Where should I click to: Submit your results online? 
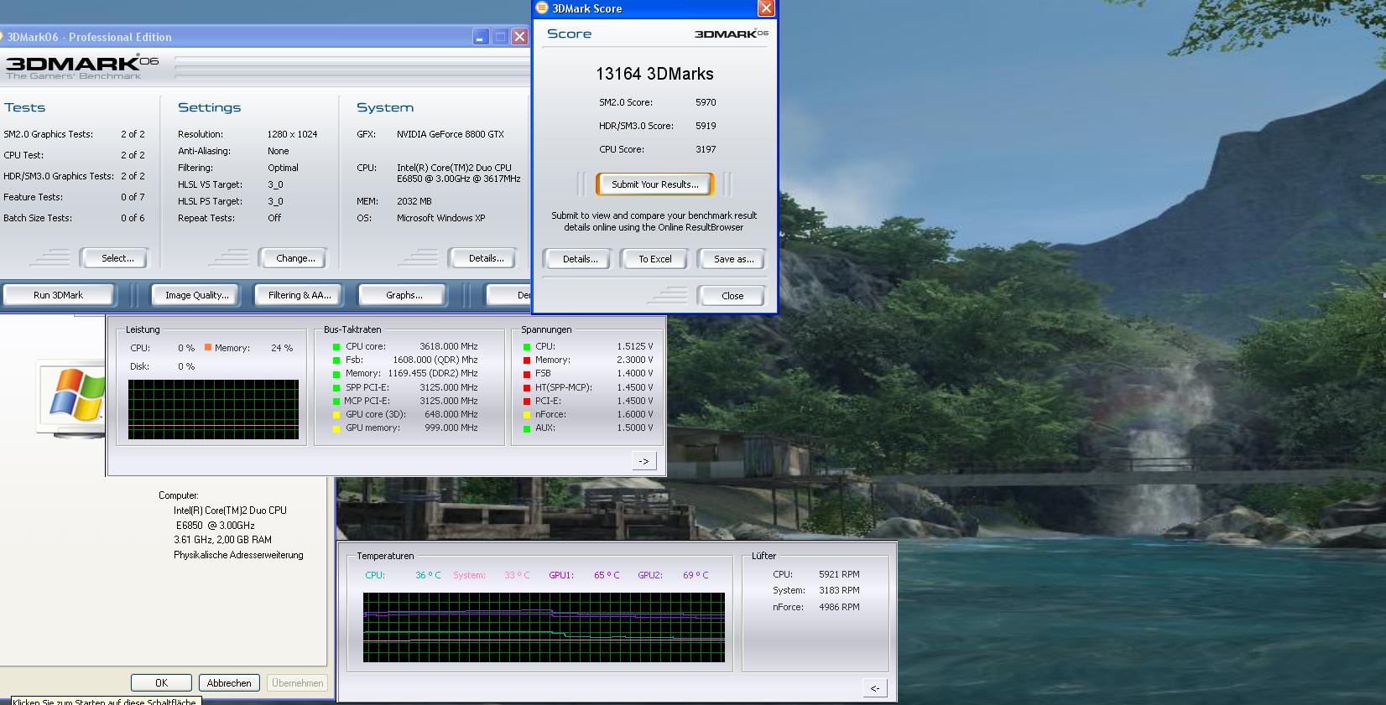654,184
